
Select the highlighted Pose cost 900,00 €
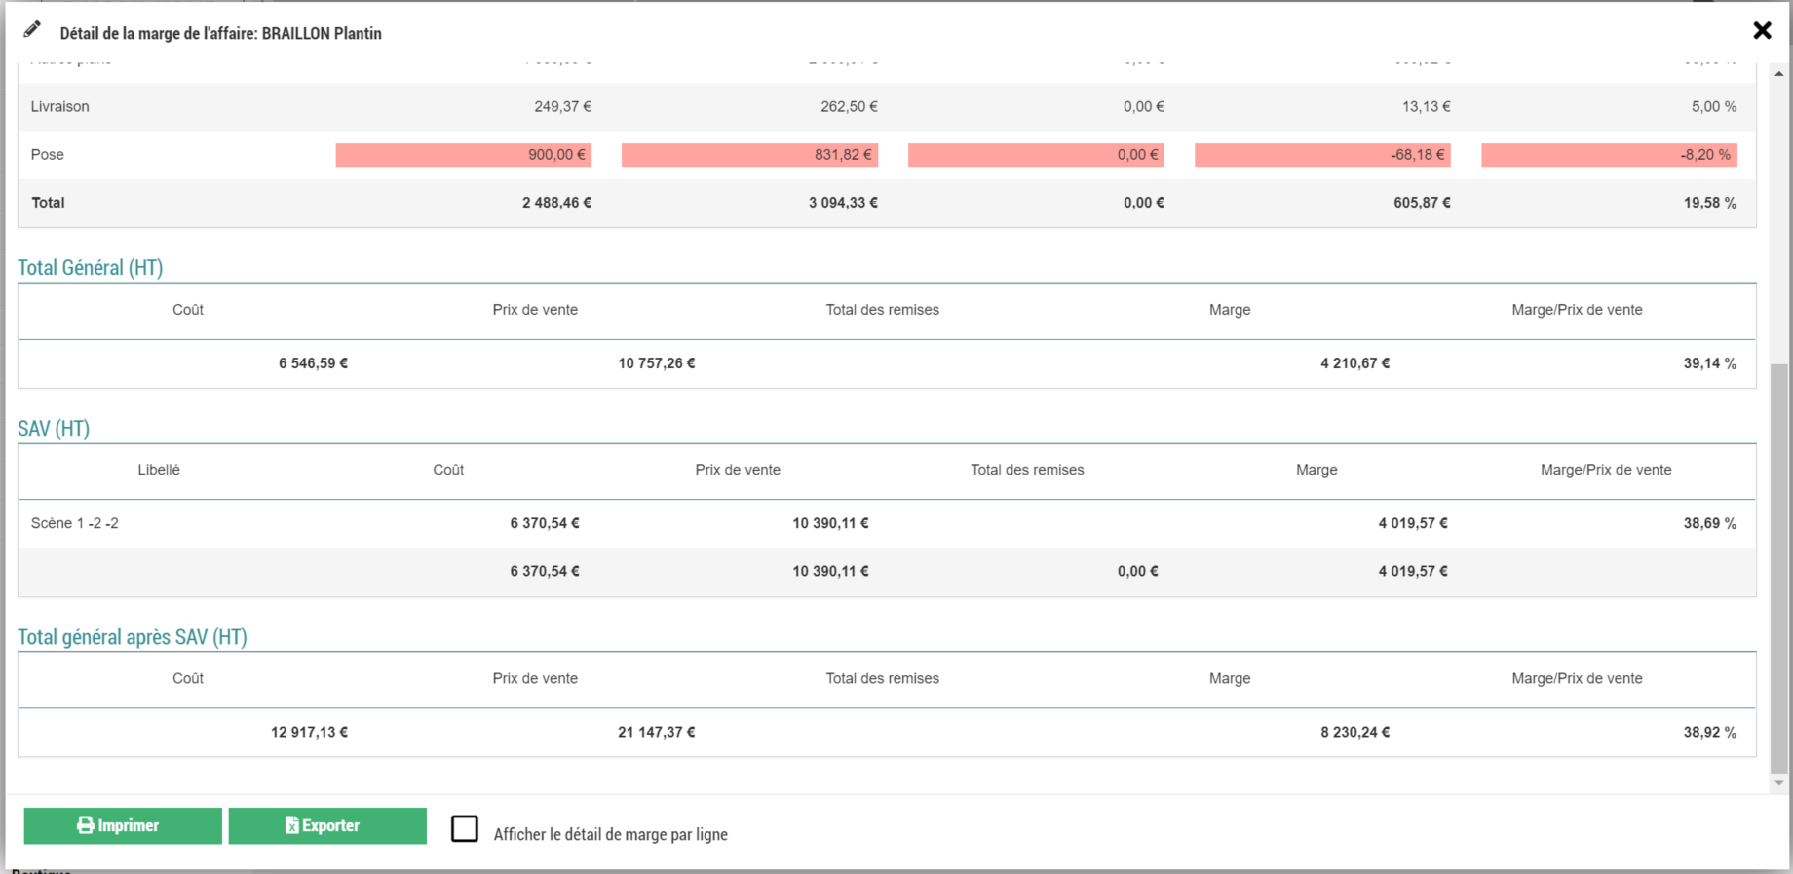464,155
